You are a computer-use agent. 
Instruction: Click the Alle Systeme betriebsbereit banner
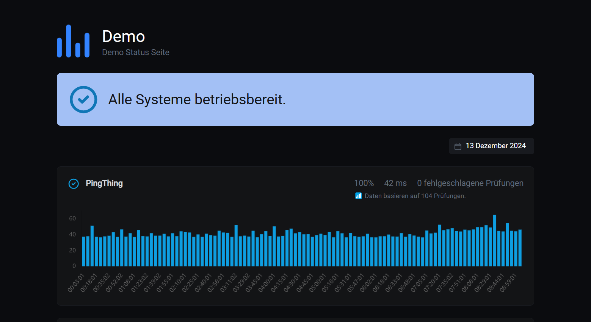pyautogui.click(x=197, y=99)
